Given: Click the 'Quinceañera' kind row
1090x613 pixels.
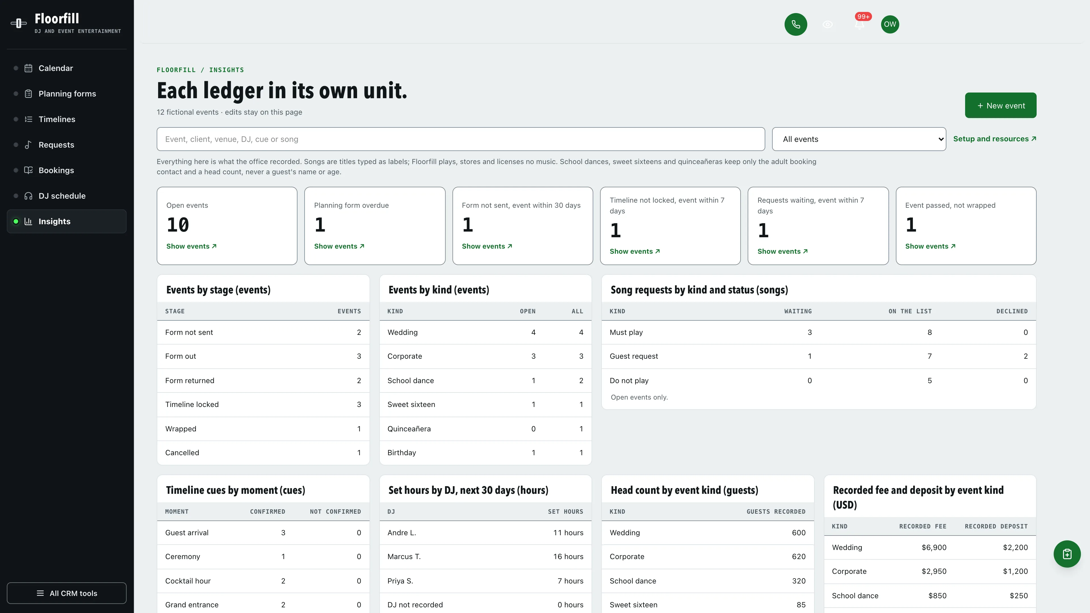Looking at the screenshot, I should [x=485, y=429].
